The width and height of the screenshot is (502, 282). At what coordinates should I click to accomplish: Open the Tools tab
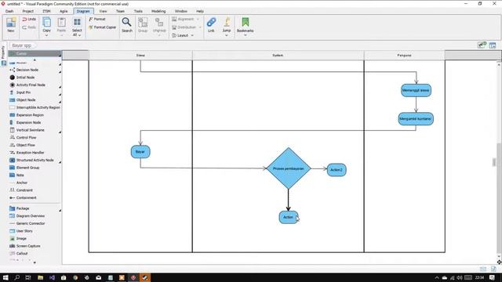(x=138, y=11)
